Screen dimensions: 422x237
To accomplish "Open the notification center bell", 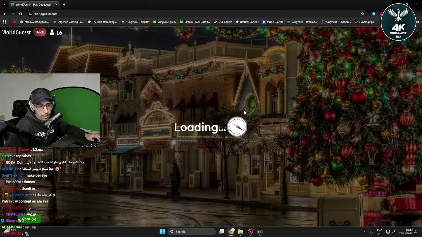I will pyautogui.click(x=416, y=232).
